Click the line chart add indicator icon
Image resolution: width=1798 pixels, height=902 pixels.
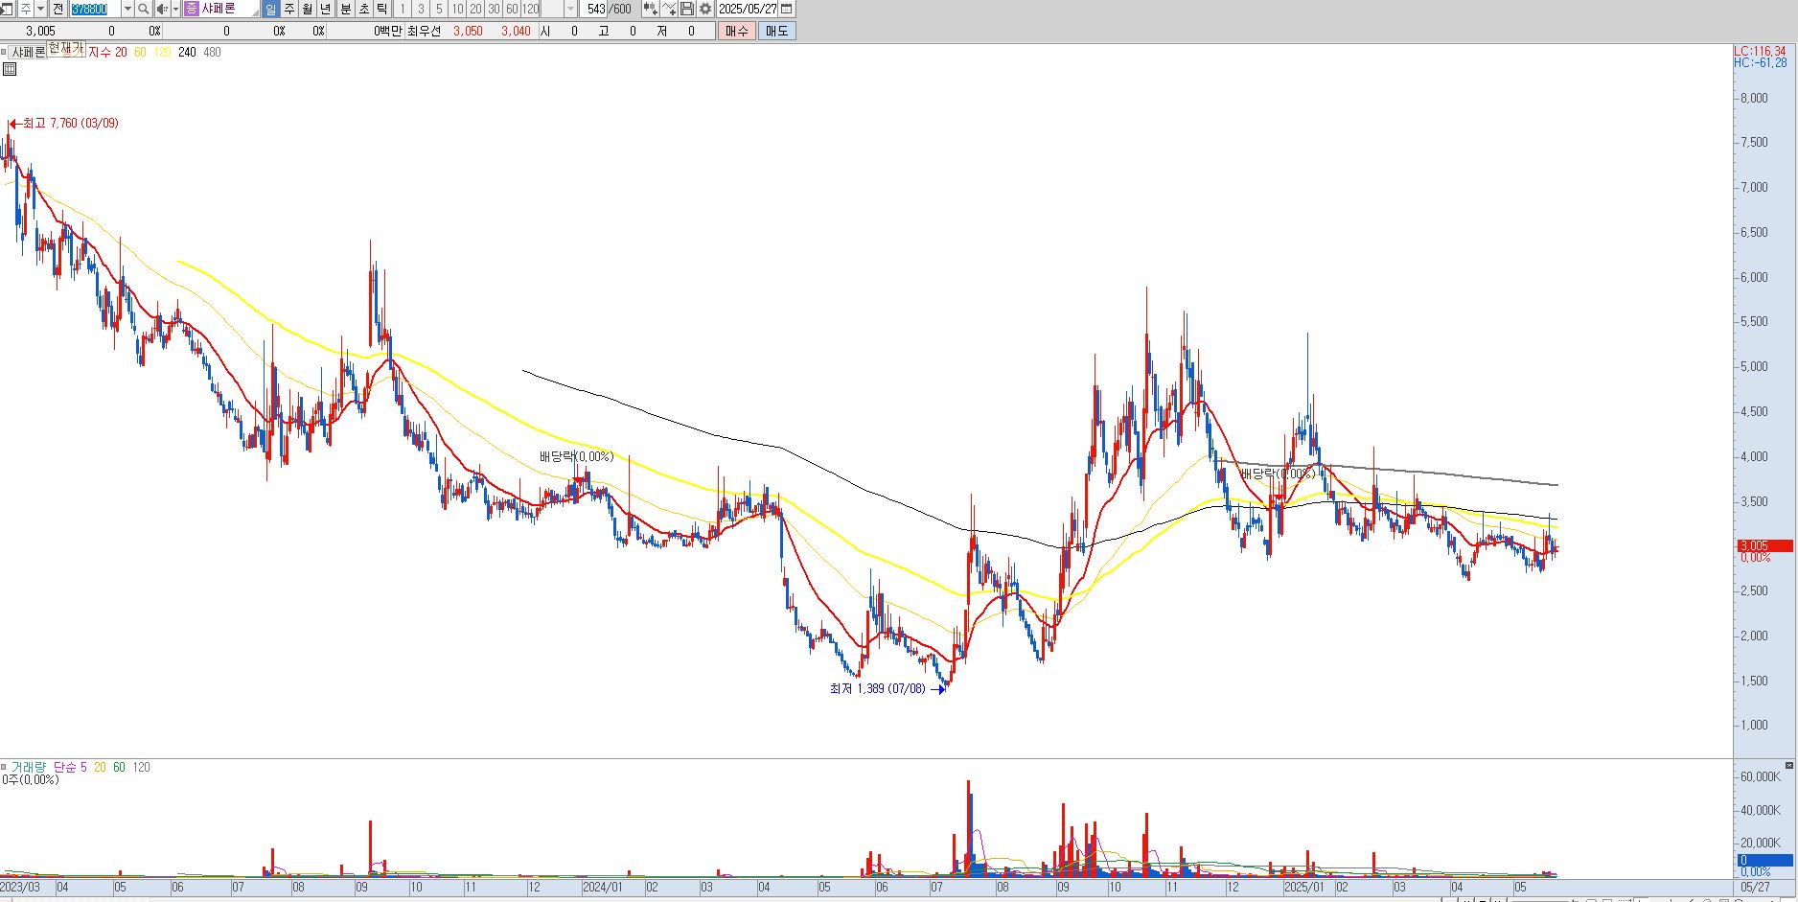click(669, 9)
